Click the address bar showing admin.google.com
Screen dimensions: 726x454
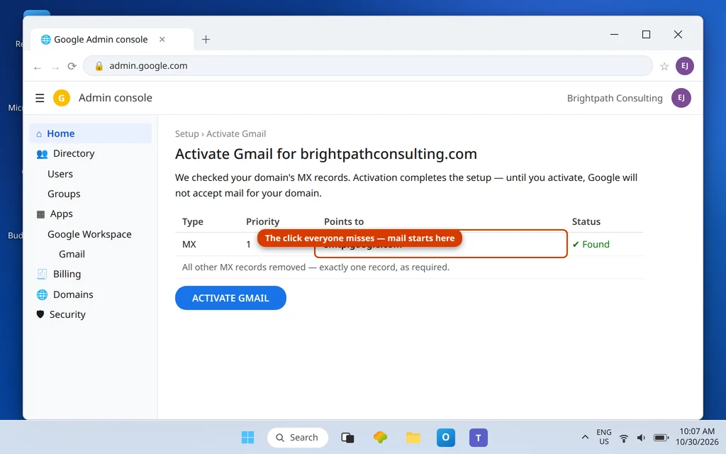pos(368,66)
